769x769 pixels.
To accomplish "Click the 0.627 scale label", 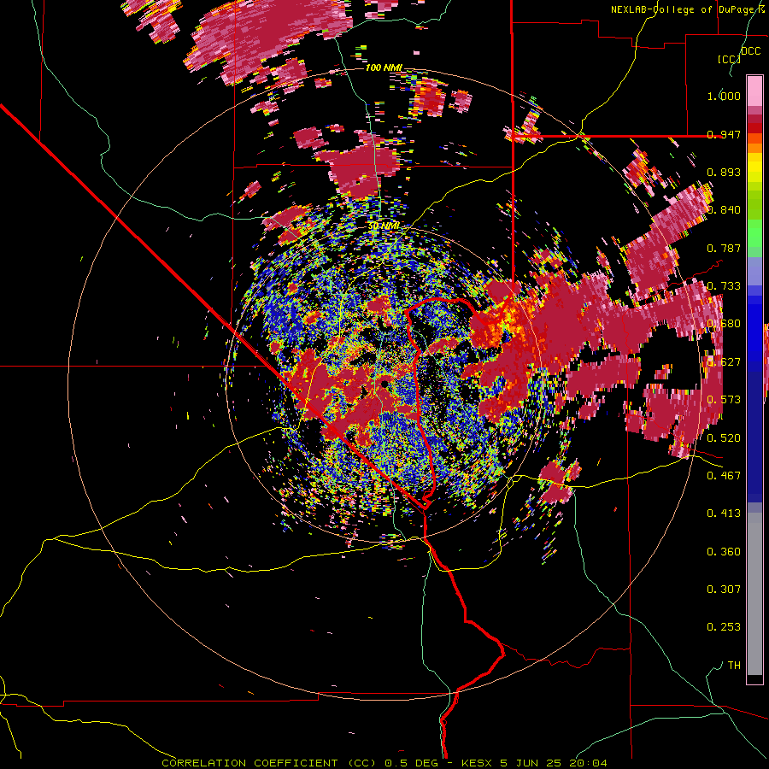I will pos(724,362).
